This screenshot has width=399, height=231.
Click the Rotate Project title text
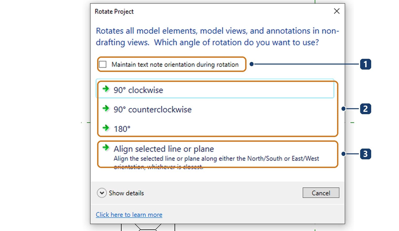[114, 12]
